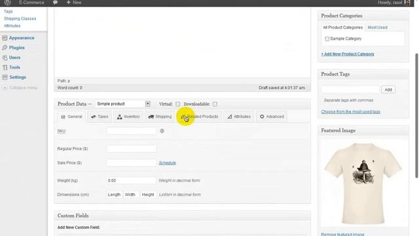Image resolution: width=419 pixels, height=236 pixels.
Task: Click the Schedule sale price link
Action: [x=168, y=163]
